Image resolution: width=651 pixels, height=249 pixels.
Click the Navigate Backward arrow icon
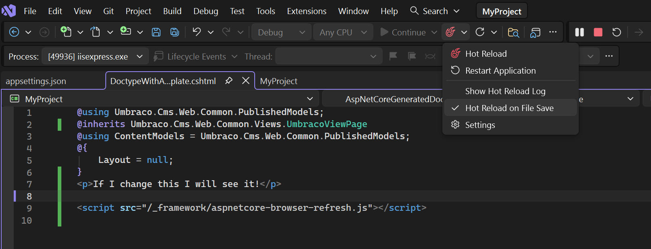pos(14,32)
